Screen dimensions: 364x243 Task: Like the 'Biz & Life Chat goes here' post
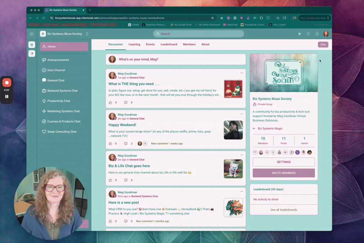click(110, 180)
